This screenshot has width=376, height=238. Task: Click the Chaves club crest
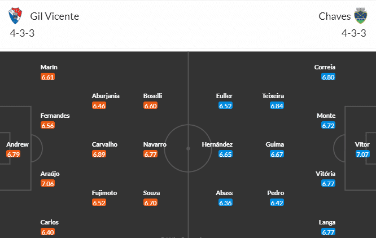(x=360, y=16)
